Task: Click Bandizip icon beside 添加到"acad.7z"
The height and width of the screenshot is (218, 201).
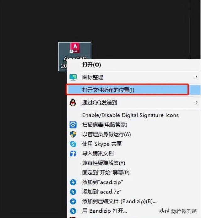Action: click(x=73, y=192)
